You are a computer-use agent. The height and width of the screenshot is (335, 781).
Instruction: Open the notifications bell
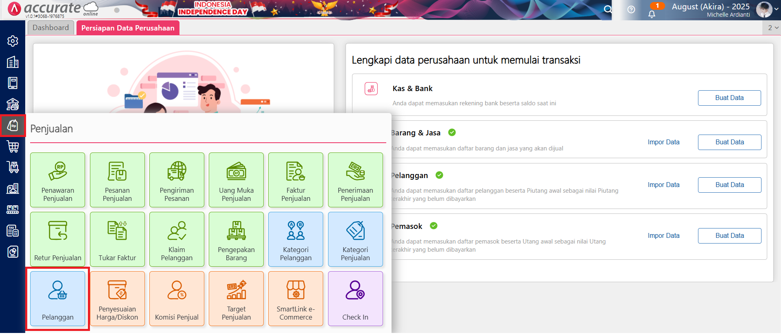652,14
